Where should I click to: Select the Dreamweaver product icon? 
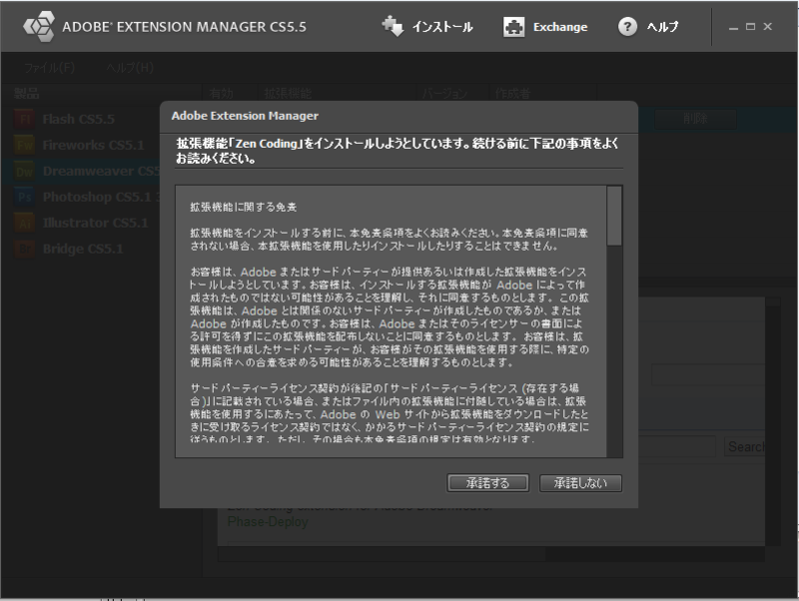pyautogui.click(x=22, y=170)
